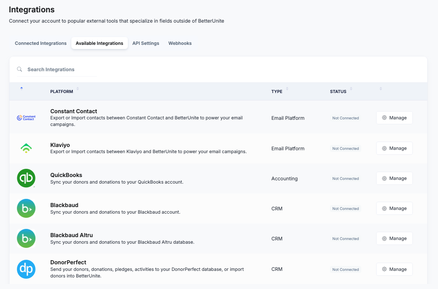Click gear icon in QuickBooks Manage button
The height and width of the screenshot is (289, 438).
point(384,178)
